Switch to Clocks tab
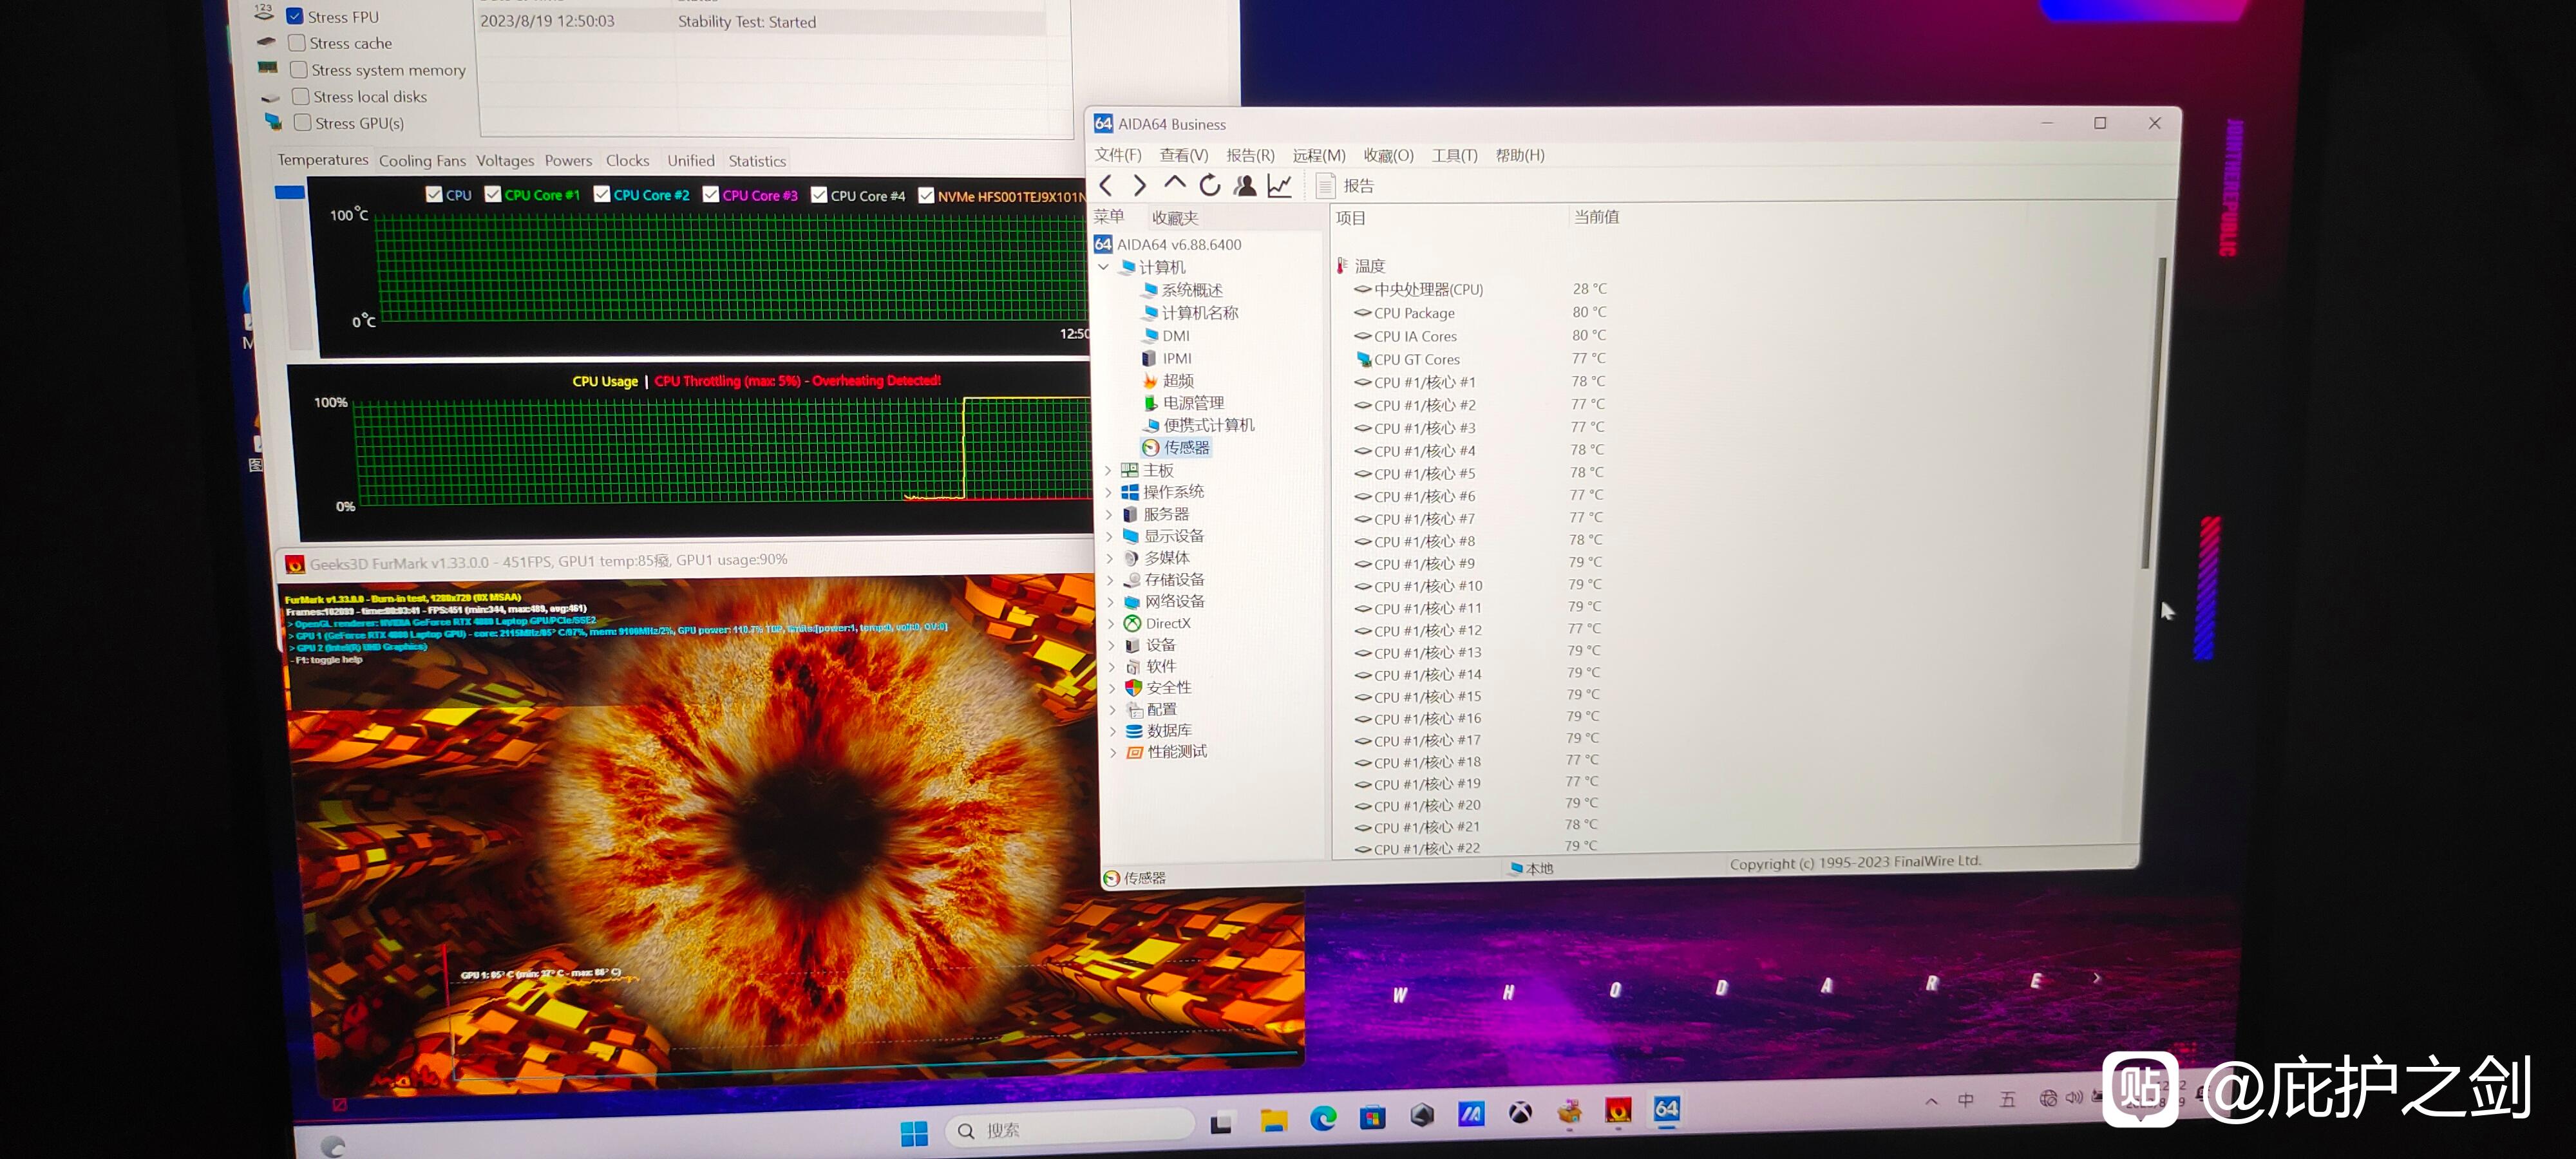 coord(627,161)
